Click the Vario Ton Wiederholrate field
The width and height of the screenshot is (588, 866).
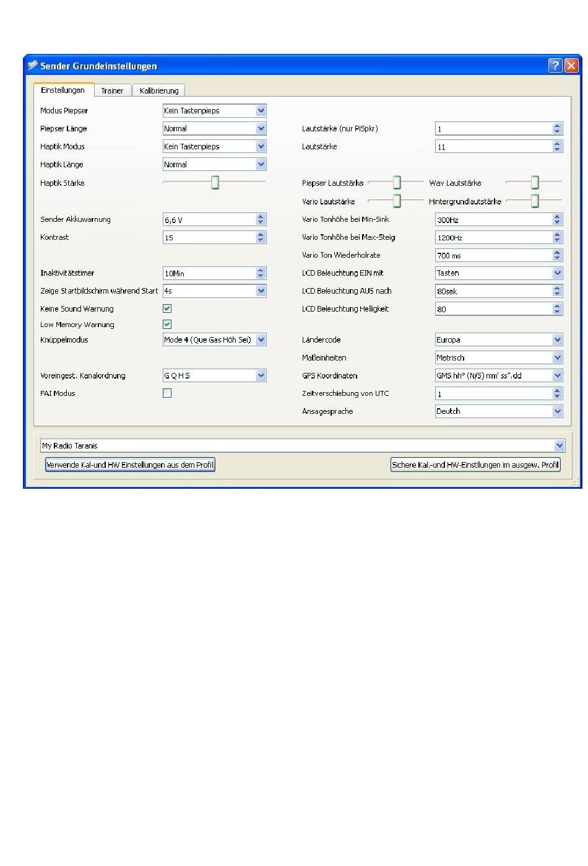click(493, 255)
